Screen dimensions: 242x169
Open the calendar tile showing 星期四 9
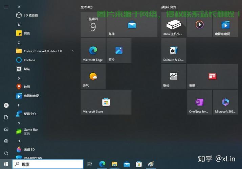[93, 25]
